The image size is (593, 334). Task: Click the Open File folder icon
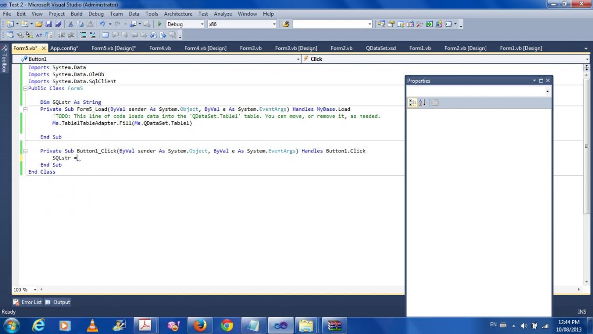point(39,24)
